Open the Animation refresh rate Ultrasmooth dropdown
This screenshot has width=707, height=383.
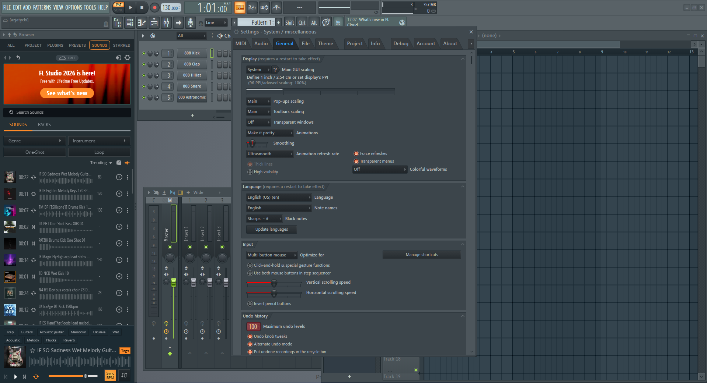pyautogui.click(x=270, y=154)
